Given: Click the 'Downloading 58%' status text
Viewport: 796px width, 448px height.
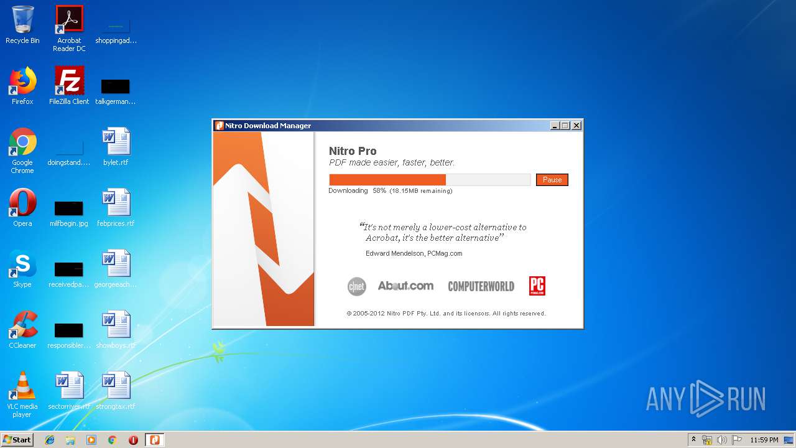Looking at the screenshot, I should tap(358, 190).
